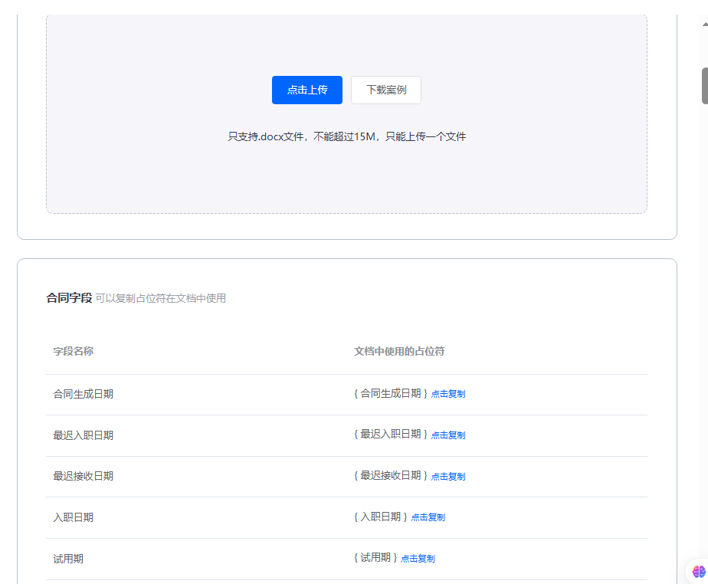The height and width of the screenshot is (584, 708).
Task: Click the 合同字段 section heading
Action: tap(69, 297)
